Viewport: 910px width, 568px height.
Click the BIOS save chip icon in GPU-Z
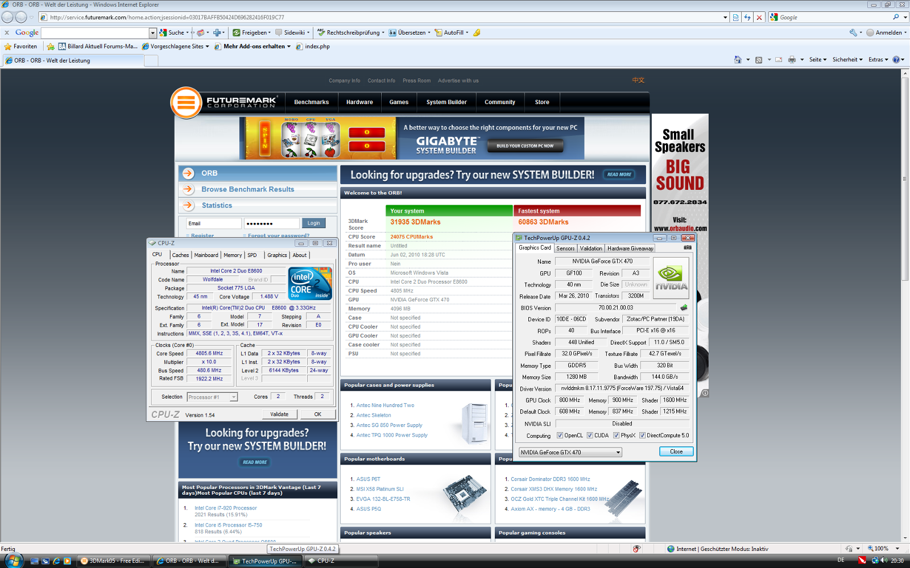pos(684,308)
